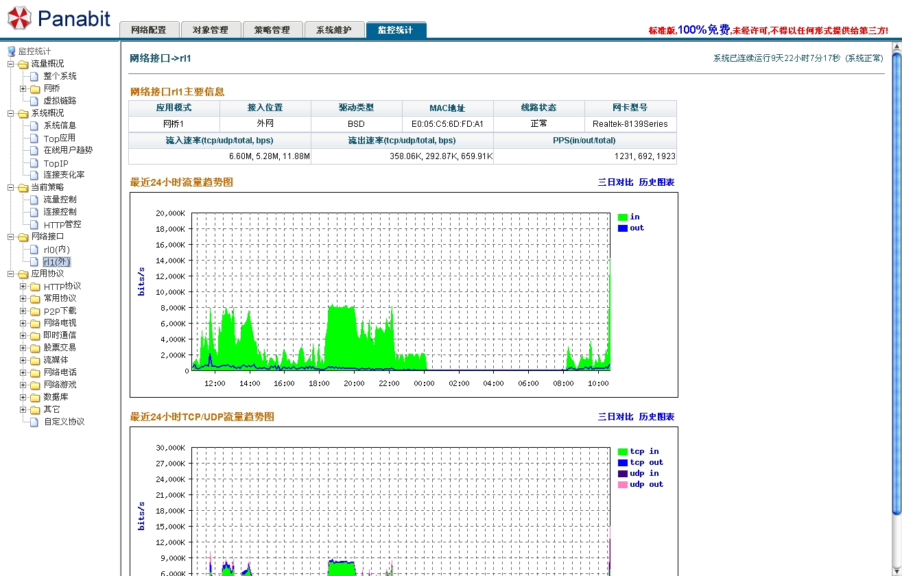Click the rl0(内) page icon
Screen dimensions: 902x576
[x=34, y=249]
